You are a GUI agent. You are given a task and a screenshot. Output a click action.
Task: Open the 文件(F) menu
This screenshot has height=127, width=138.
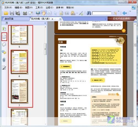coord(8,7)
